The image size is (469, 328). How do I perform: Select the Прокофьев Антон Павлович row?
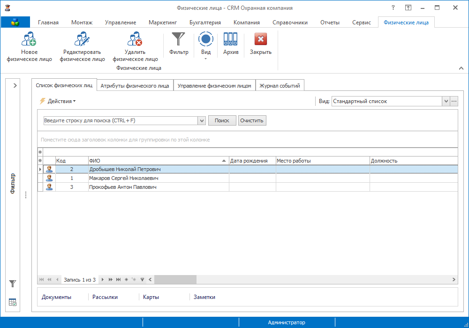(x=248, y=187)
